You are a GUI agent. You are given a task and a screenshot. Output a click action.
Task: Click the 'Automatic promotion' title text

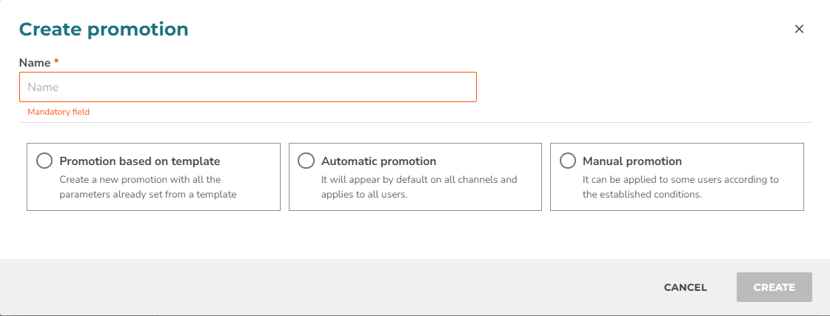click(378, 161)
